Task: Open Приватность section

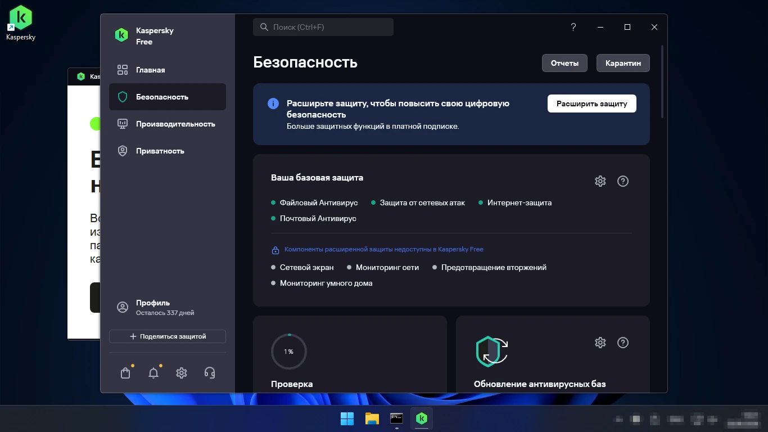Action: click(x=168, y=151)
